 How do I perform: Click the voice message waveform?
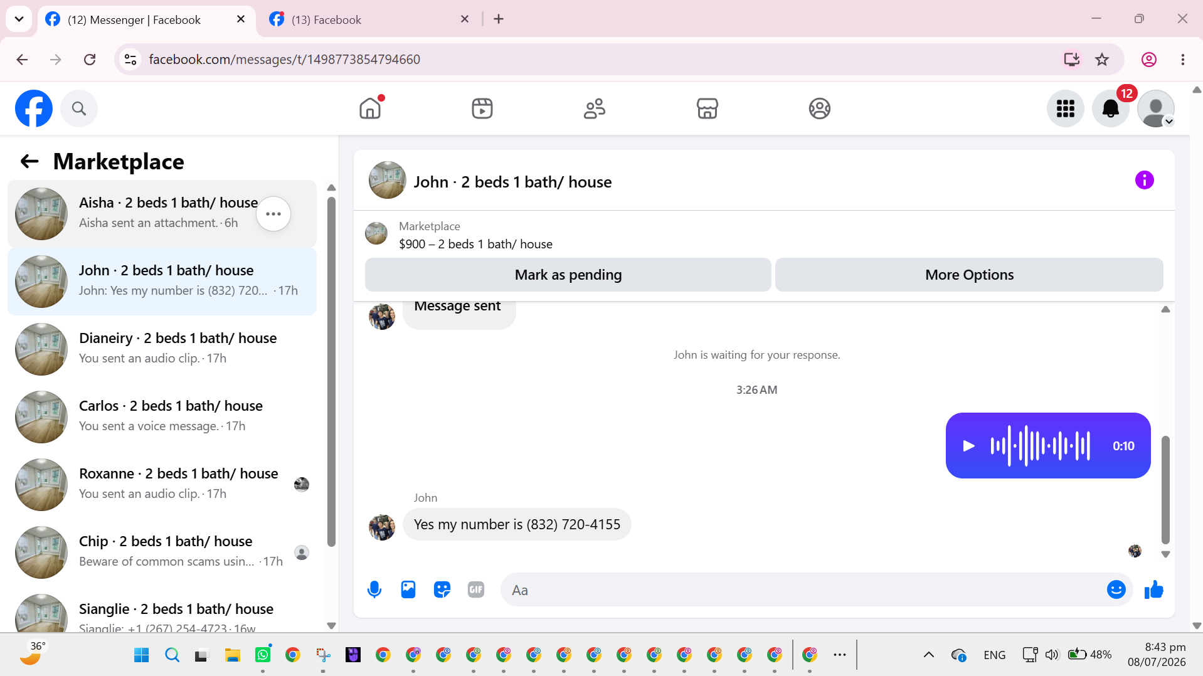tap(1040, 446)
